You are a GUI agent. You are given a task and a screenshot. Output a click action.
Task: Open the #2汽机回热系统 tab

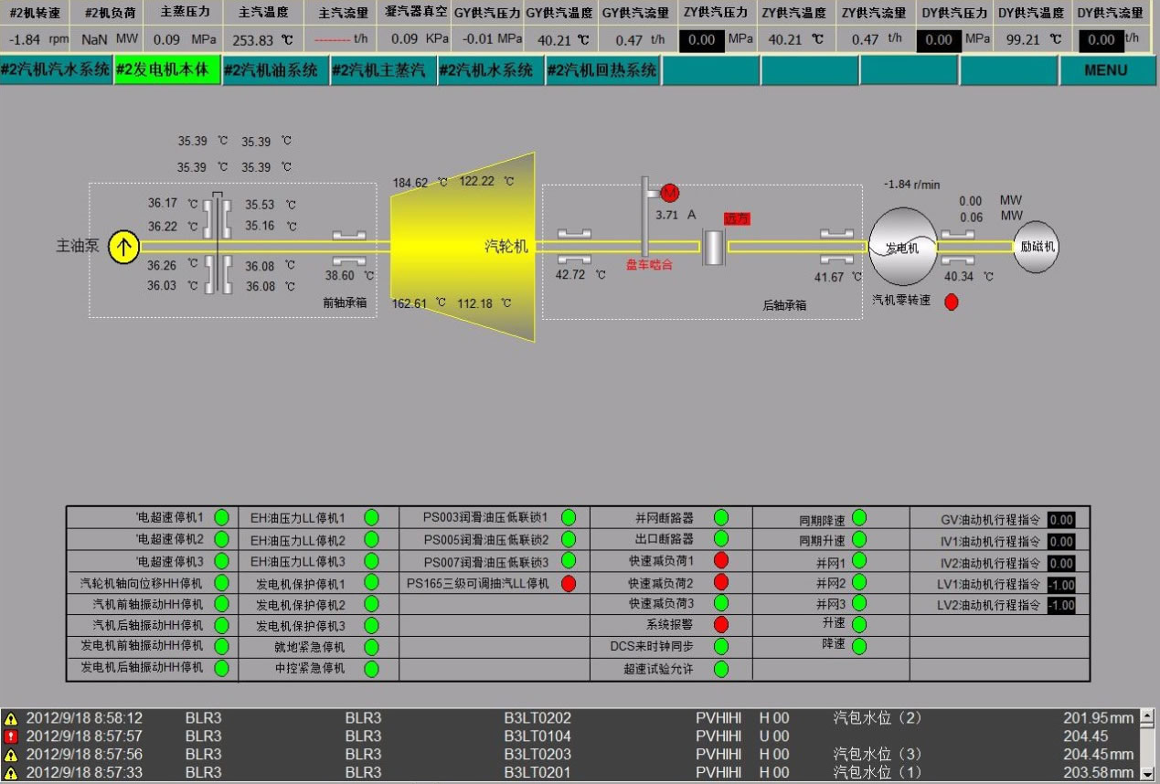(602, 70)
